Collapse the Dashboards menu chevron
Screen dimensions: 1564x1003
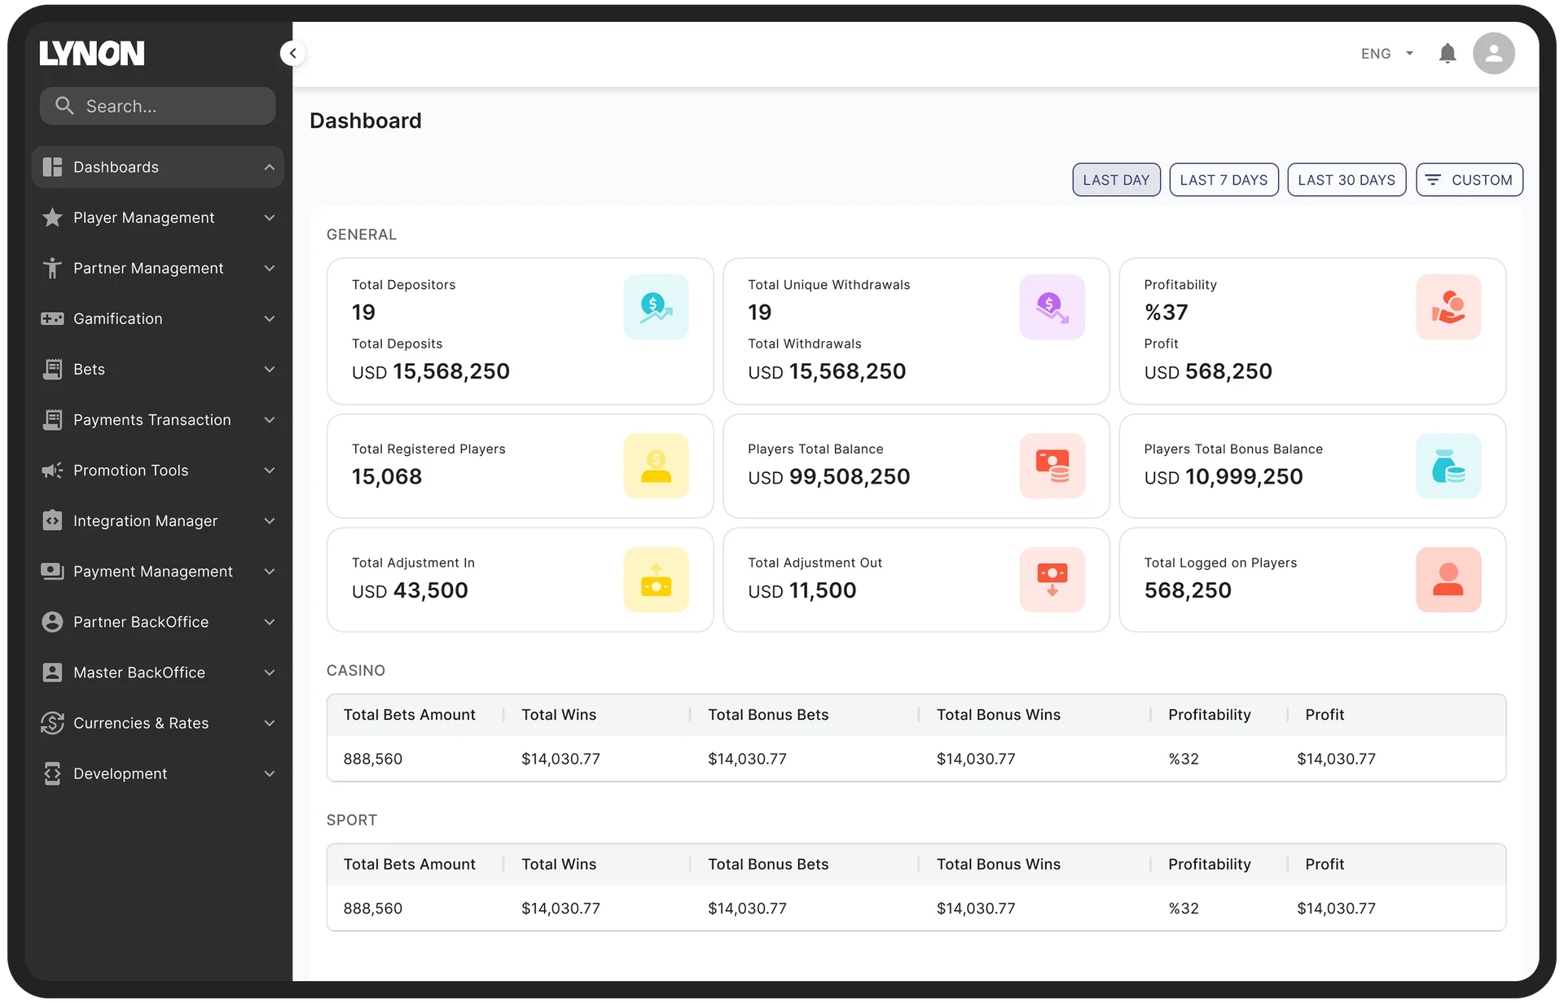[x=269, y=167]
